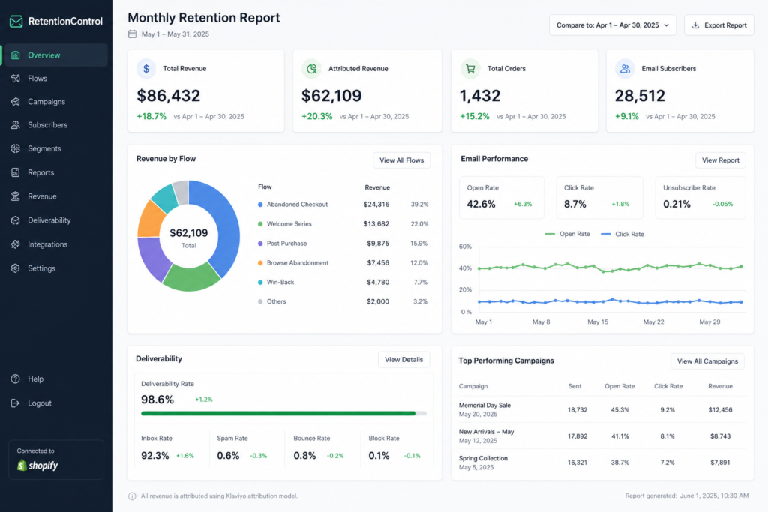
Task: Click the Unsubscribe Rate 0.21% value
Action: pyautogui.click(x=677, y=204)
